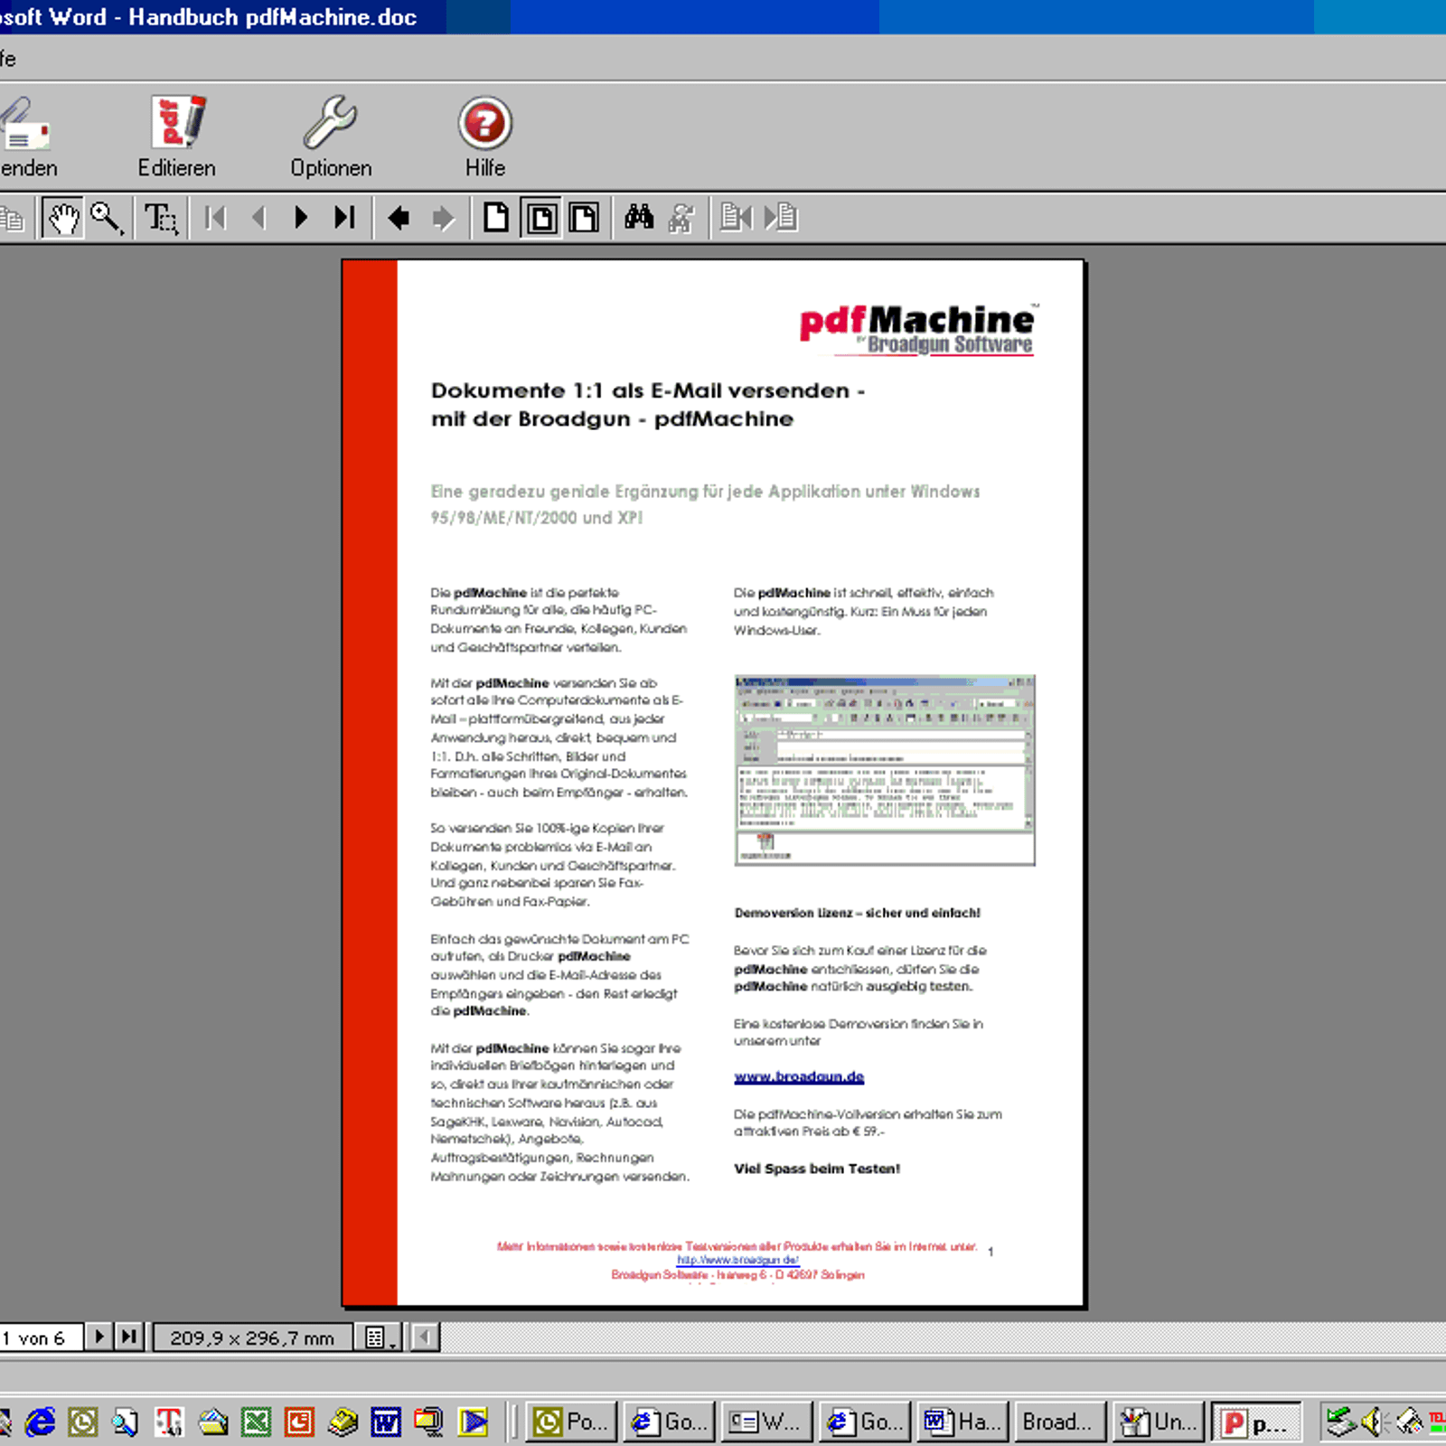
Task: Launch Word from quick launch
Action: [386, 1422]
